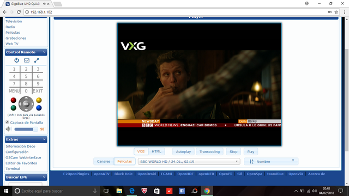Collapse the Control Remoto panel
Screen dimensions: 349x196
click(44, 52)
